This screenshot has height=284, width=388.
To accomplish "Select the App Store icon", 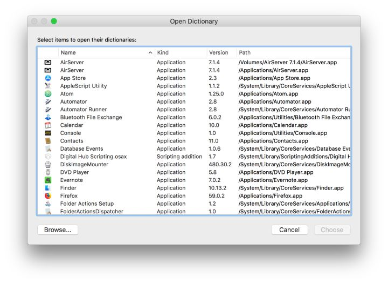I will click(x=48, y=78).
